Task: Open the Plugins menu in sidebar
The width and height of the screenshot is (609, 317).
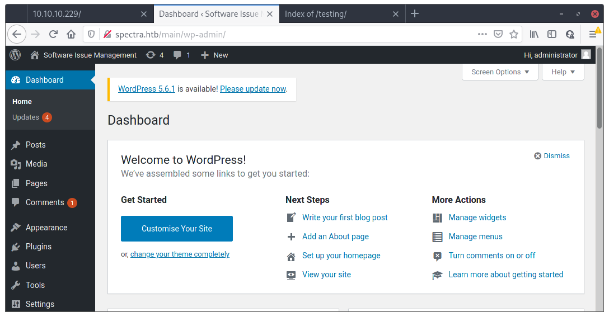Action: [38, 247]
